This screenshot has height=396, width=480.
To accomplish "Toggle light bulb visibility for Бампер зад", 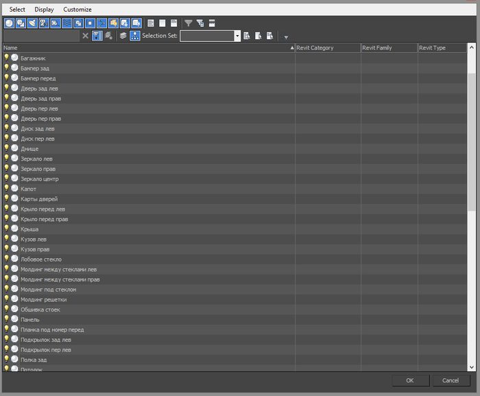I will (6, 68).
